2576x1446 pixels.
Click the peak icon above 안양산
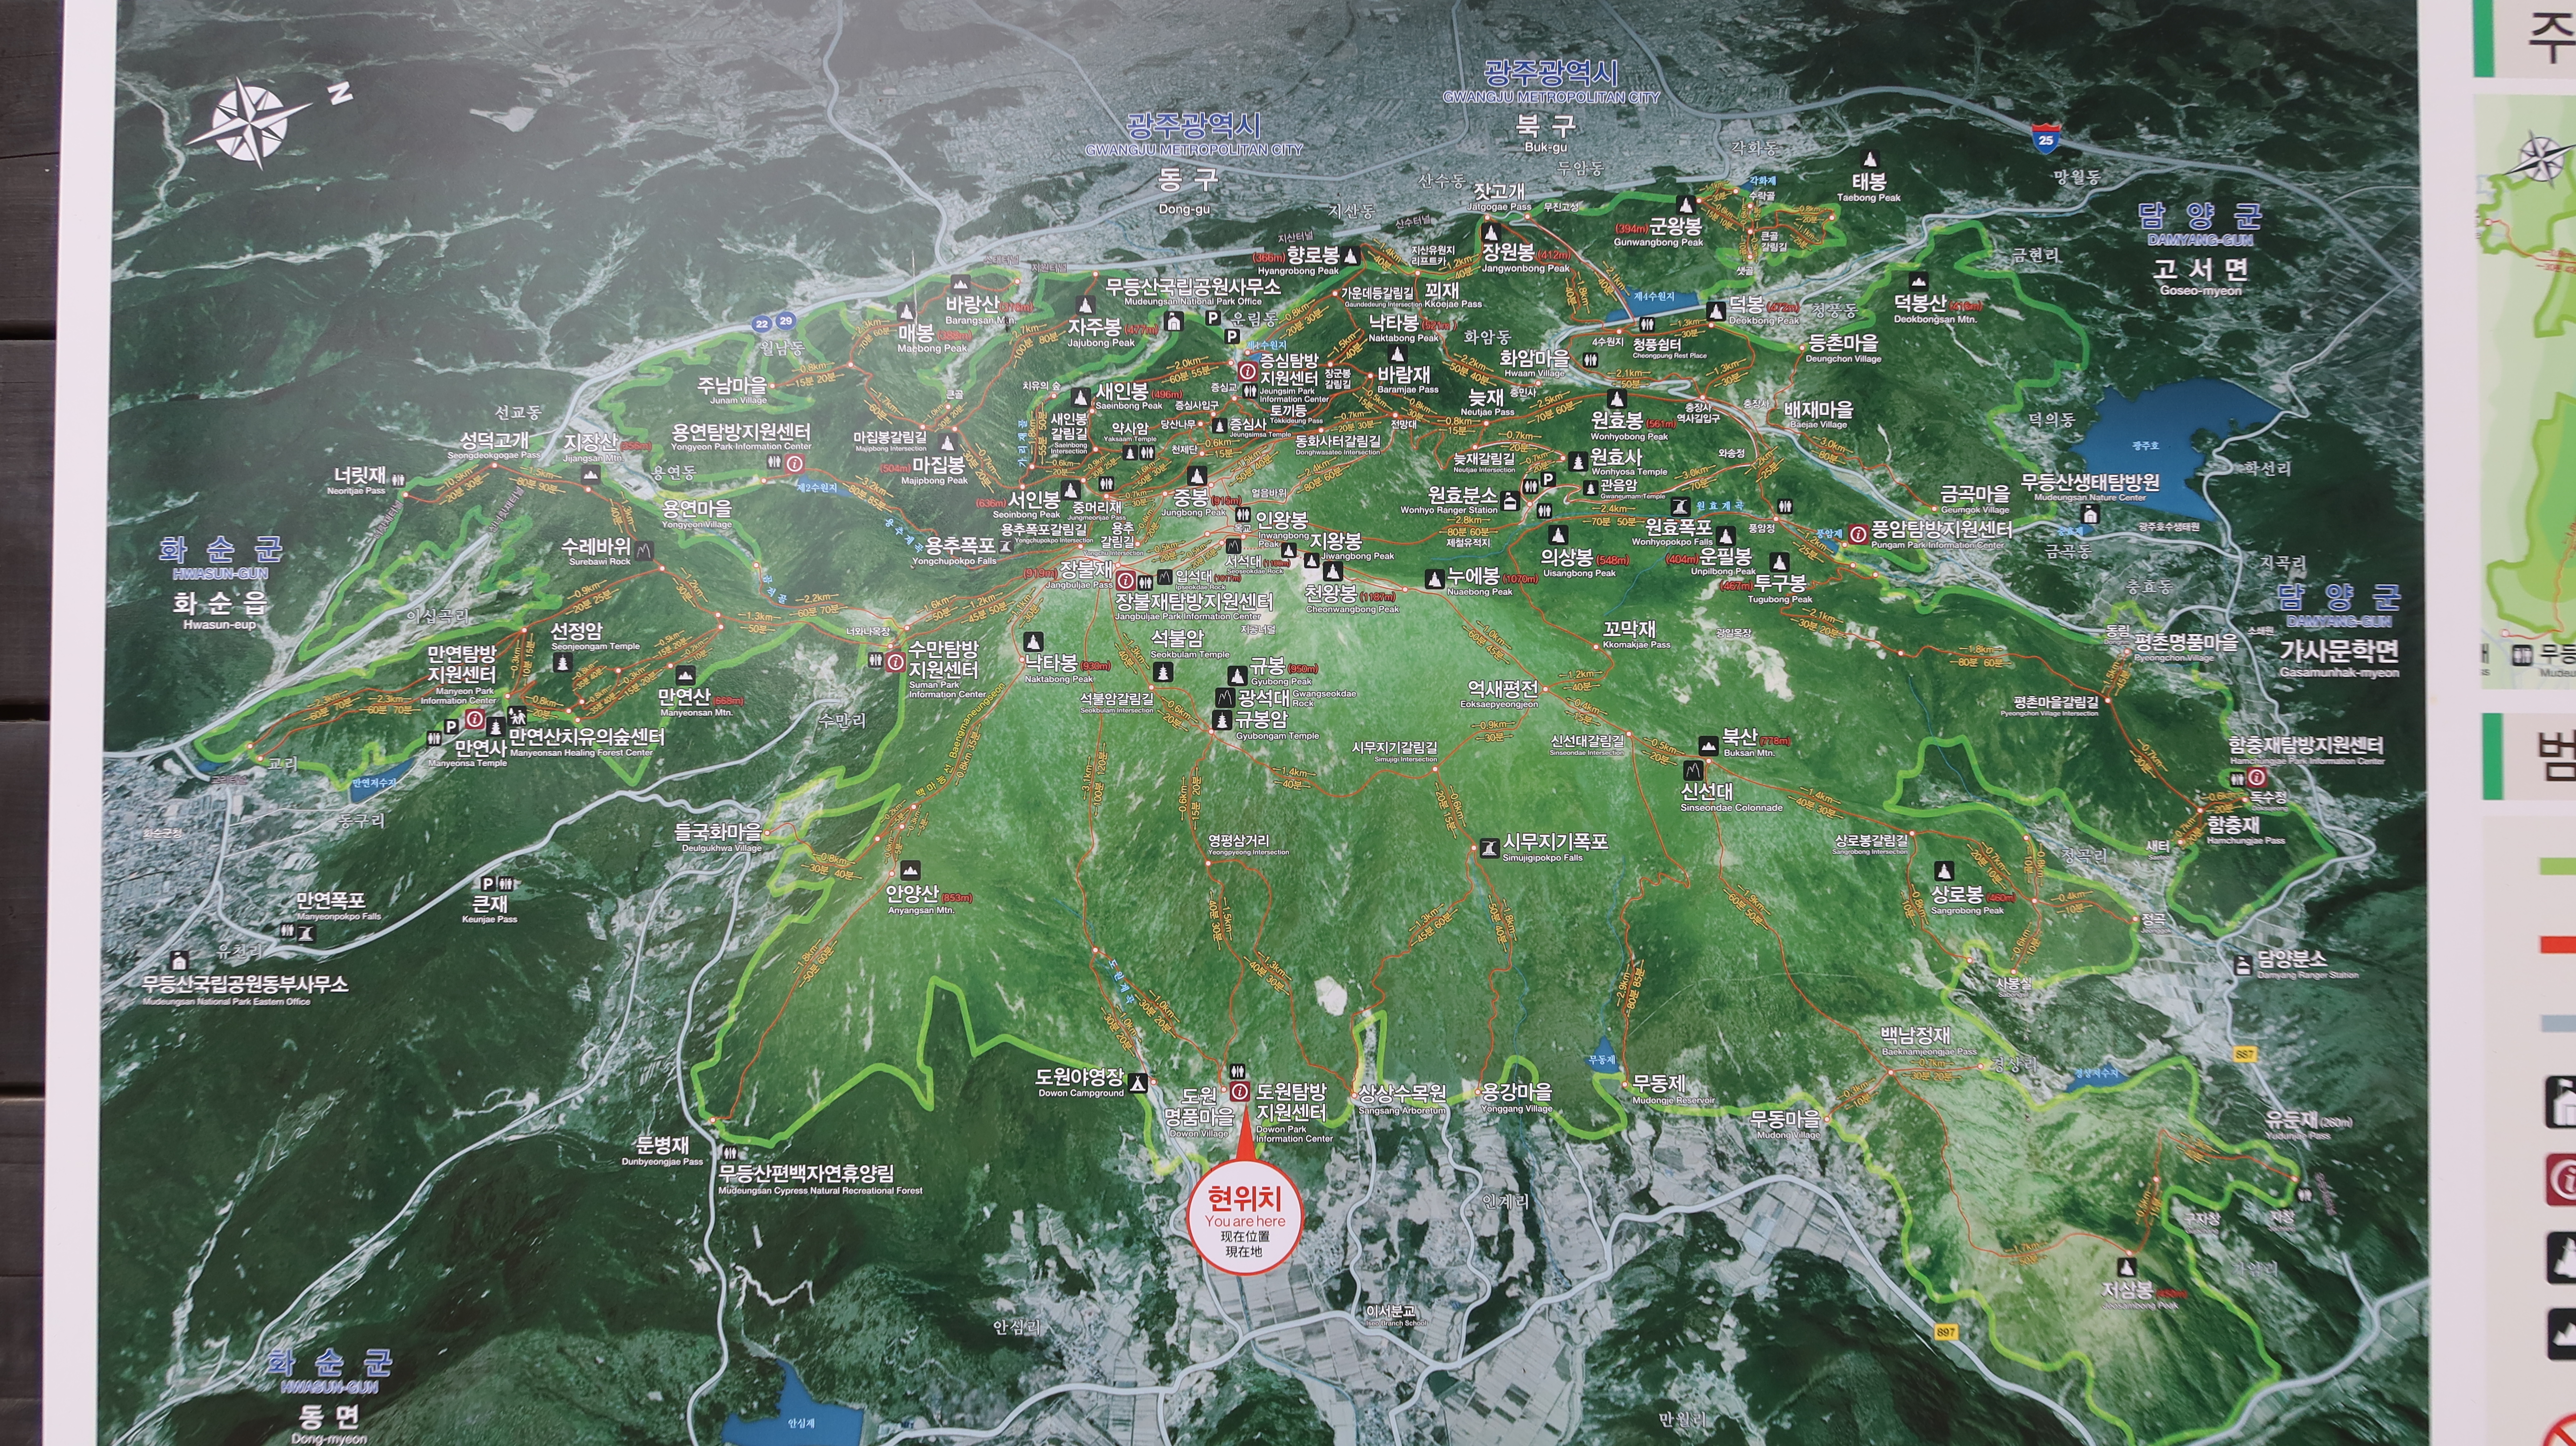tap(910, 870)
